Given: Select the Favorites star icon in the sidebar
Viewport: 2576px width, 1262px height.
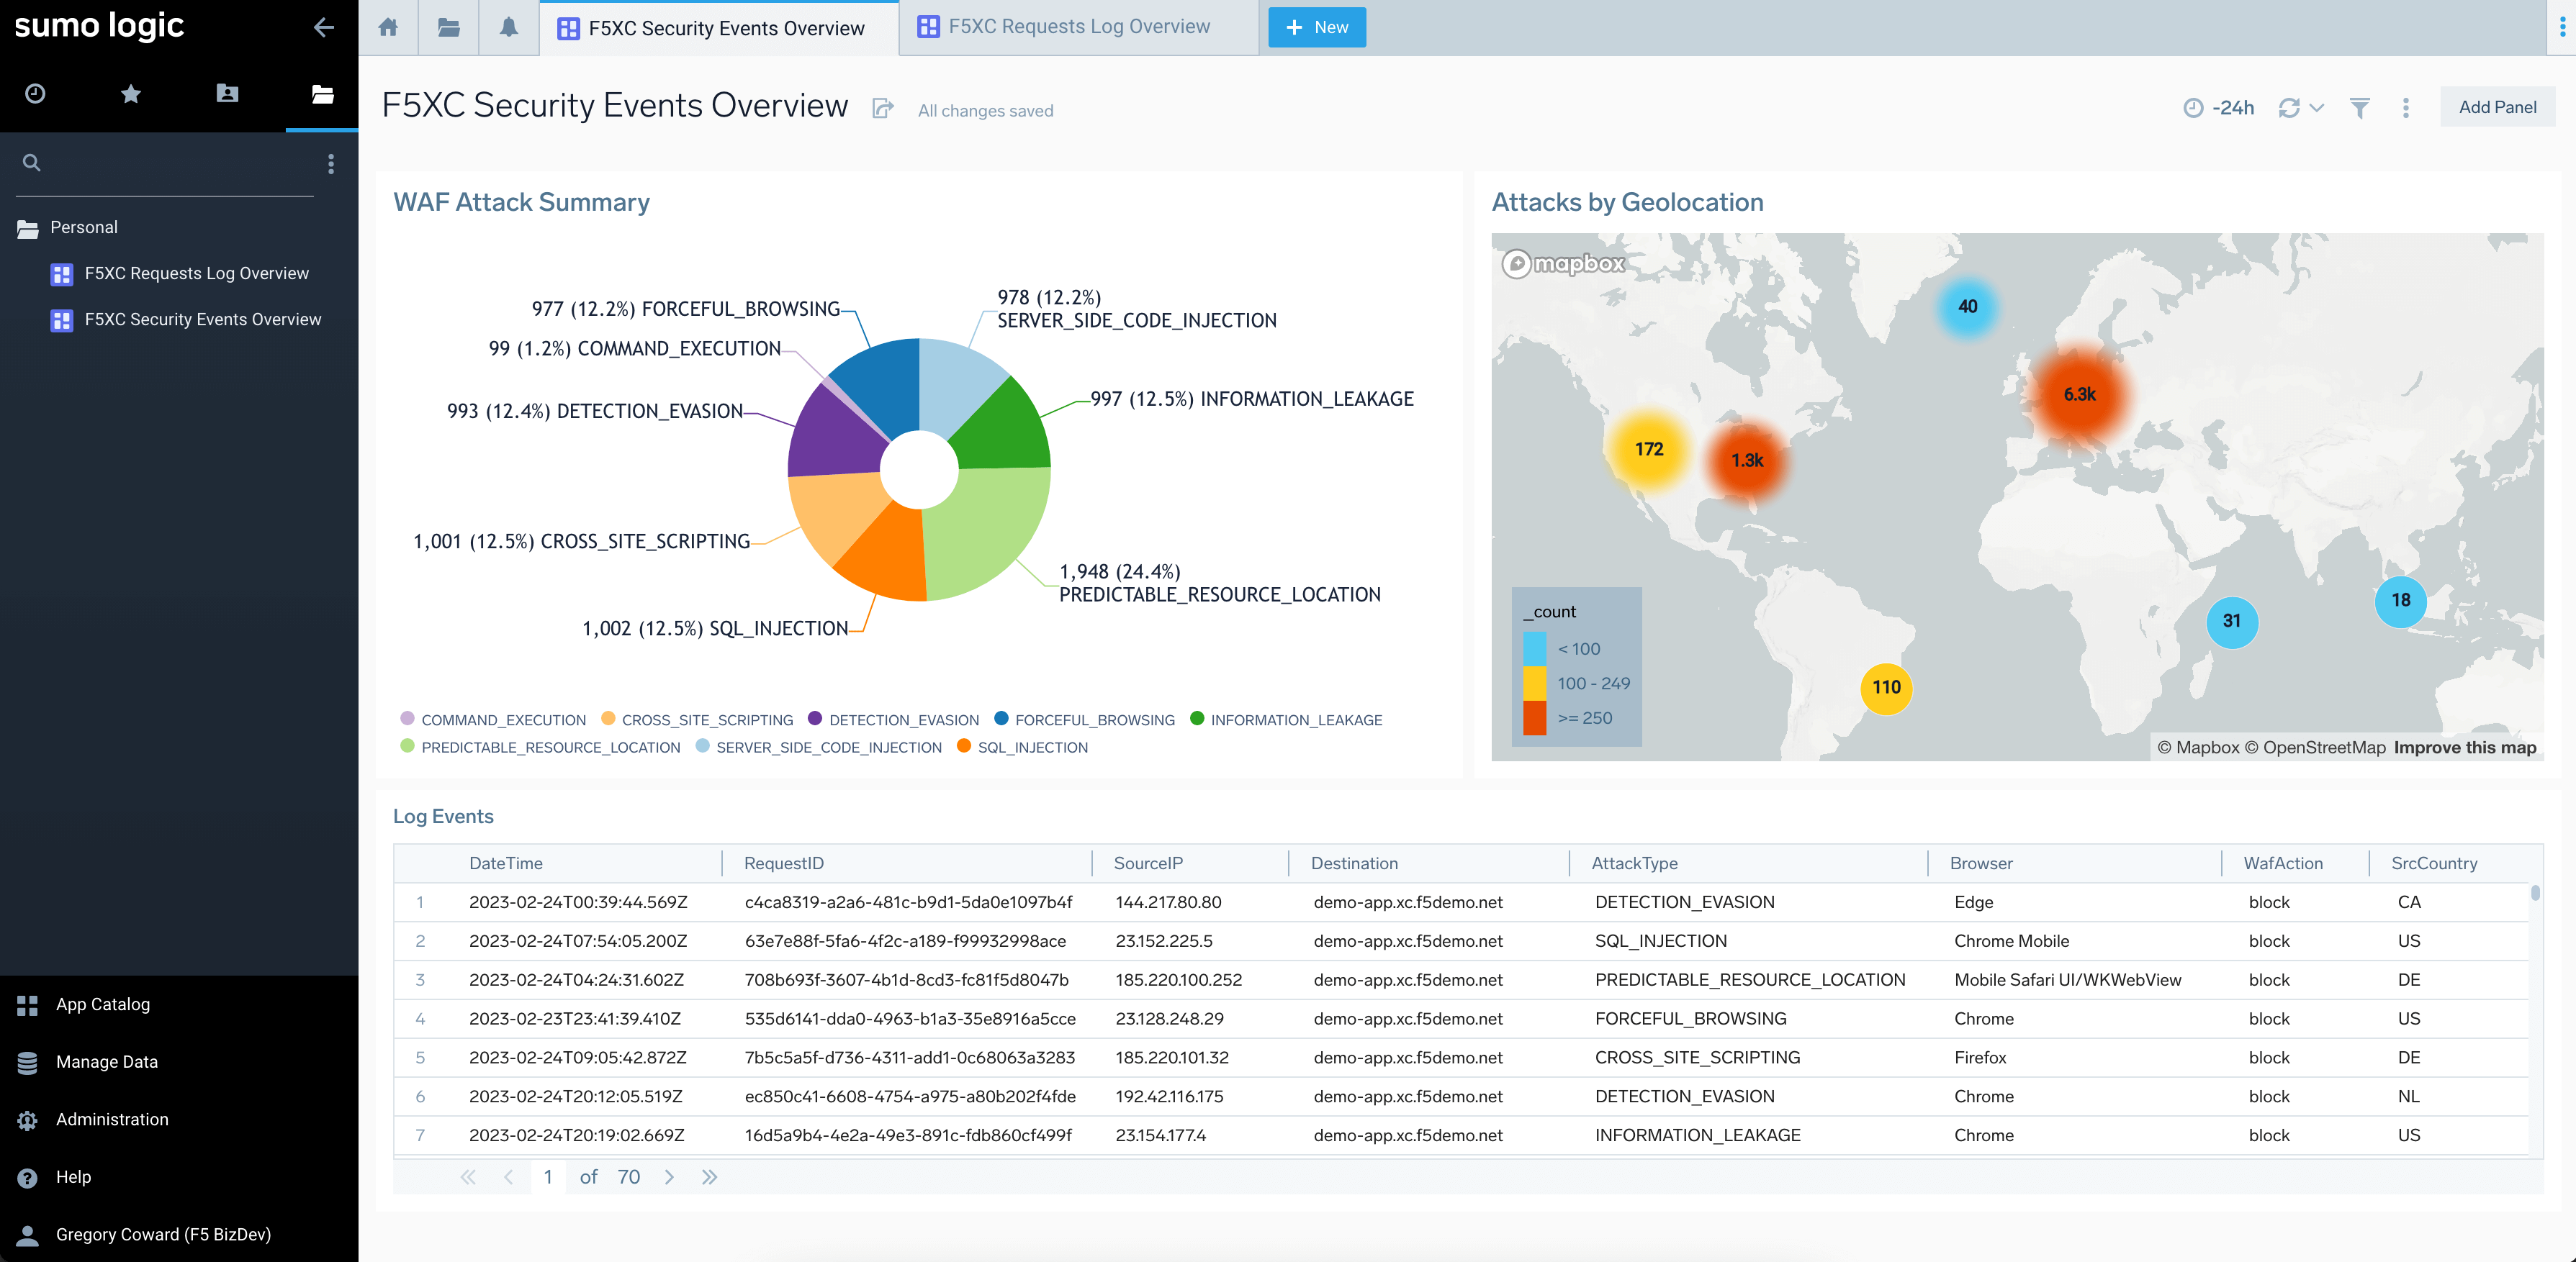Looking at the screenshot, I should point(130,93).
